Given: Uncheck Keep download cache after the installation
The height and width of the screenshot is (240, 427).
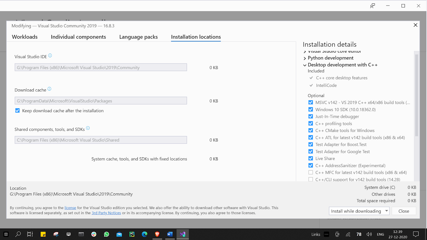Looking at the screenshot, I should point(18,111).
